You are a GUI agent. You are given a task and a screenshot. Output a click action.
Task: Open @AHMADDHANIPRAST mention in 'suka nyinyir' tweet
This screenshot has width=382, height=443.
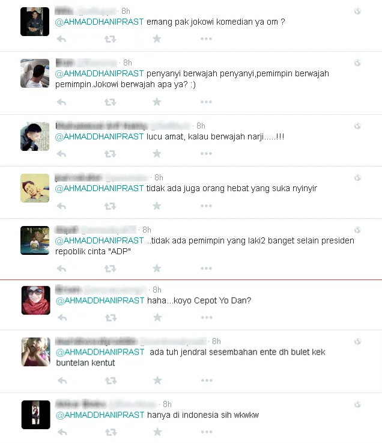[99, 189]
